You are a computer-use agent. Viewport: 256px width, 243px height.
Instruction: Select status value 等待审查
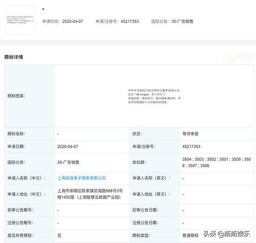pyautogui.click(x=190, y=134)
